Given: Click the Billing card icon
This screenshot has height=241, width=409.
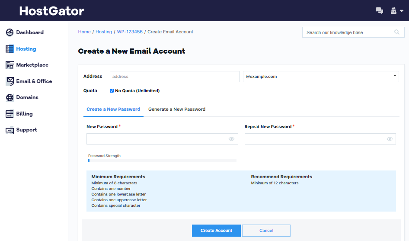Looking at the screenshot, I should 10,114.
